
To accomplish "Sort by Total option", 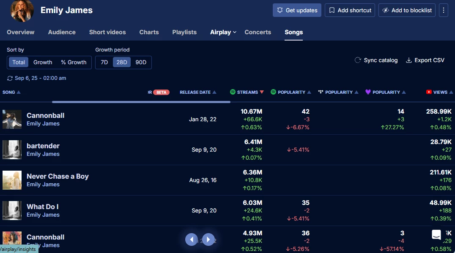I will tap(19, 63).
